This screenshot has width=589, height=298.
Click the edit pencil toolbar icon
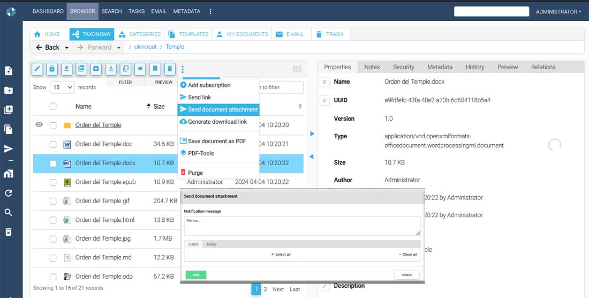[x=37, y=69]
